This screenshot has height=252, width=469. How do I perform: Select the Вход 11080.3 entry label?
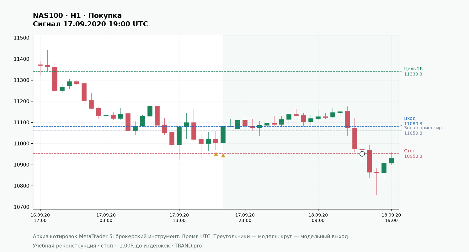pos(411,121)
